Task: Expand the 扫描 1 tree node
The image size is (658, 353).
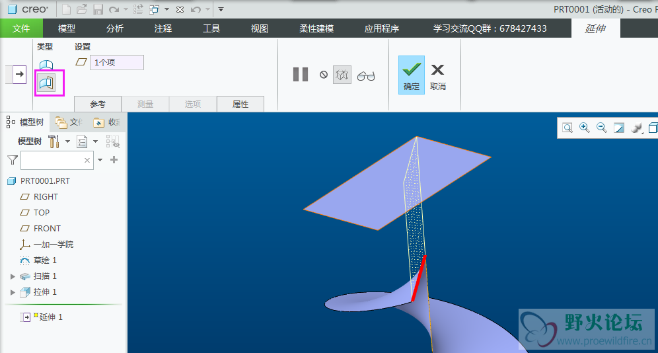Action: coord(13,276)
